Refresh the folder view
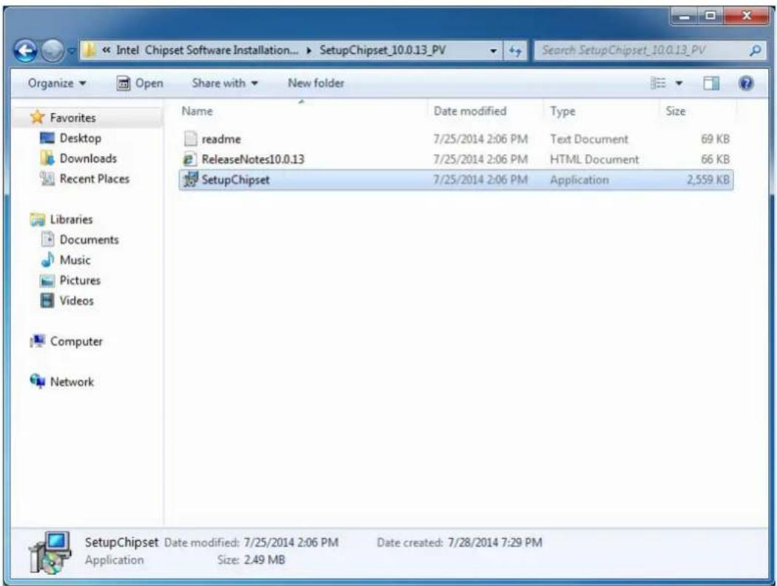777x586 pixels. [x=515, y=50]
